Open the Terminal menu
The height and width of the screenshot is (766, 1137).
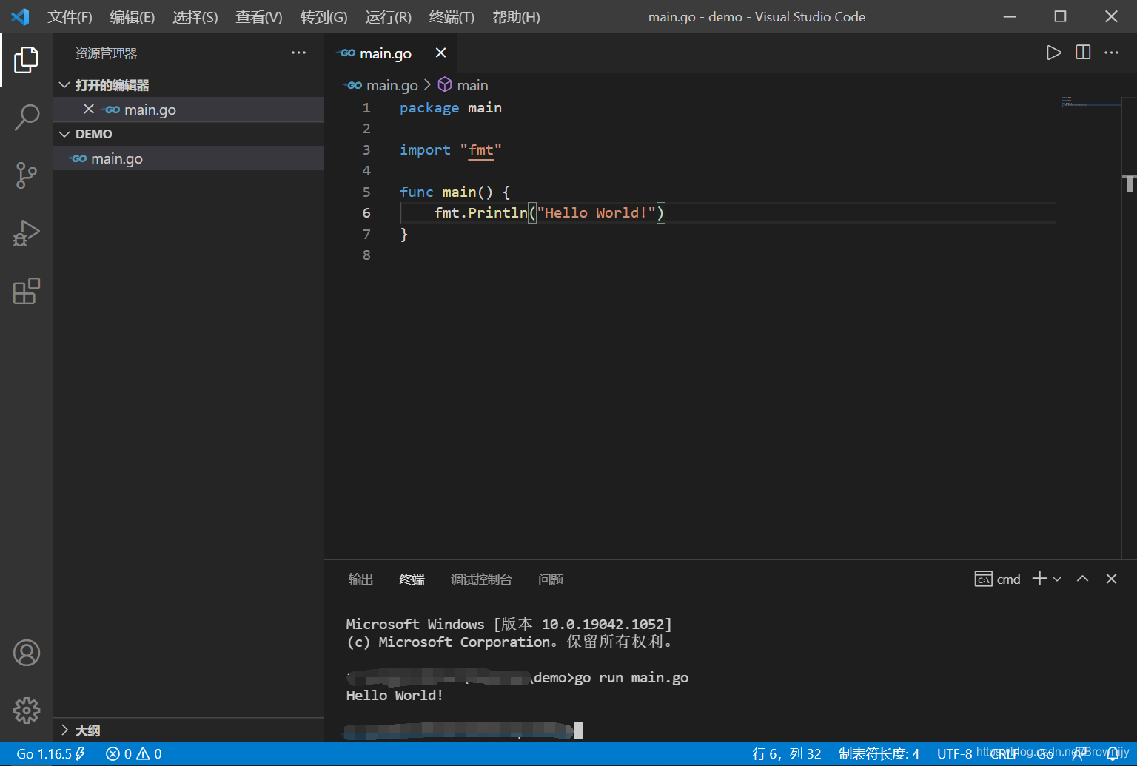click(452, 16)
